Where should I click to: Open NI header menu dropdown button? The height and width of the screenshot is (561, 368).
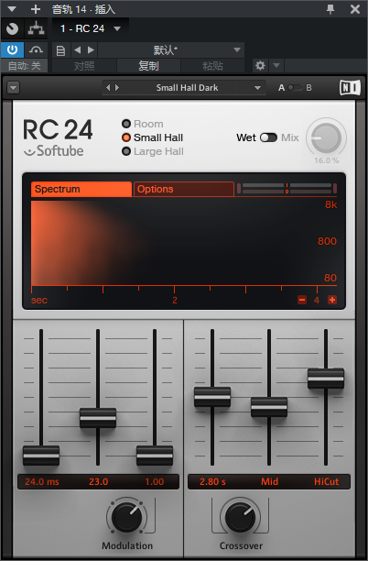14,88
